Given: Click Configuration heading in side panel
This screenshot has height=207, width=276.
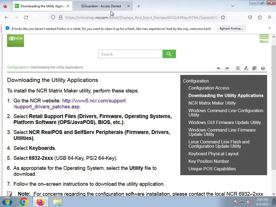Looking at the screenshot, I should (196, 81).
